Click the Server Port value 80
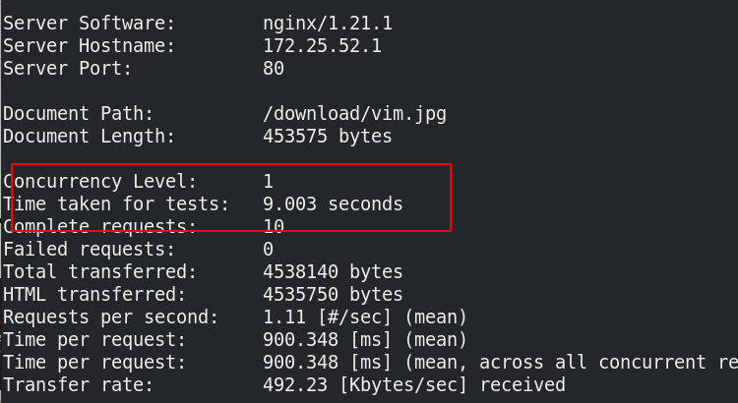The width and height of the screenshot is (738, 403). tap(274, 68)
